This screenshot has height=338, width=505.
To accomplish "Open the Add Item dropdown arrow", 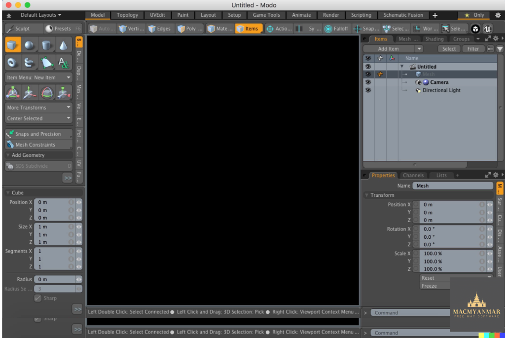I will pos(419,49).
